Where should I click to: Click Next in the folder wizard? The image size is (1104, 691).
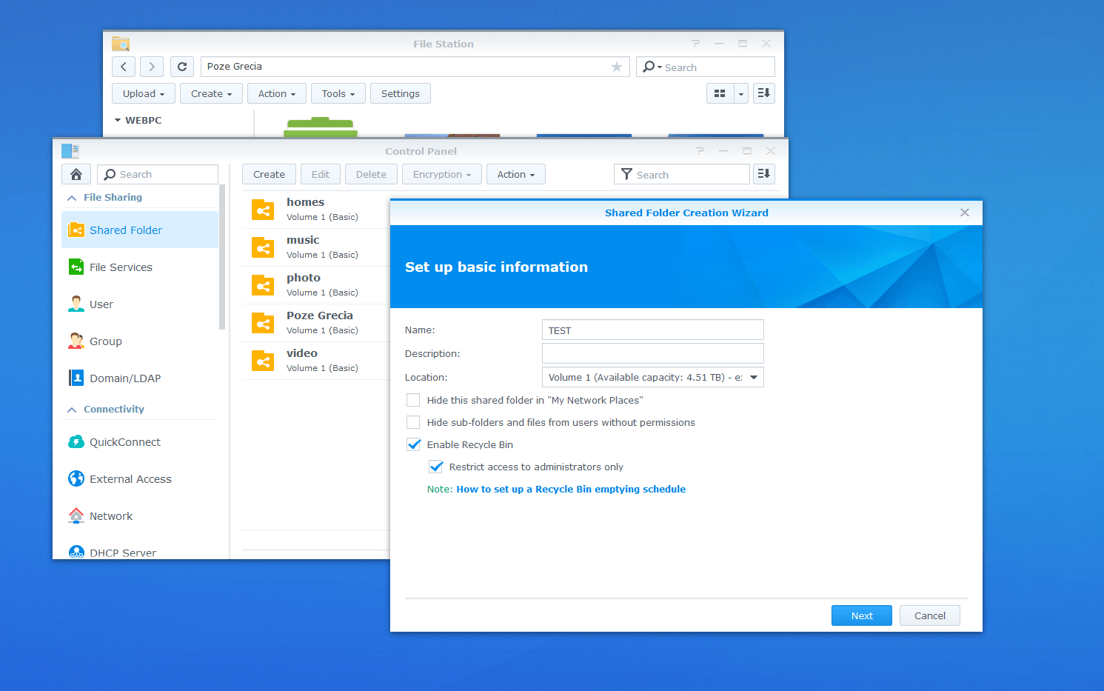click(x=861, y=615)
